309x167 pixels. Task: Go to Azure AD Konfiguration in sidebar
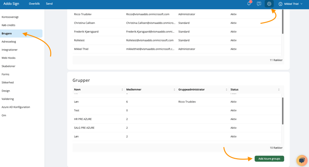(16, 107)
